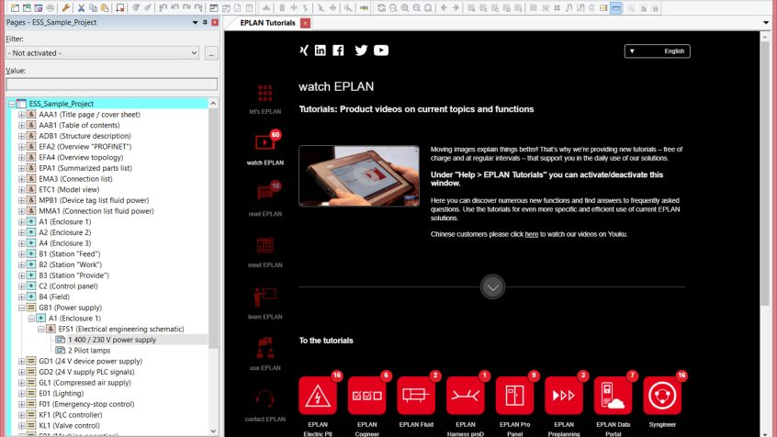Open let's EPLAN sidebar section
Viewport: 777px width, 437px height.
[265, 99]
